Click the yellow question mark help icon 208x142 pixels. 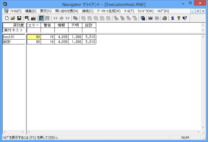click(179, 18)
